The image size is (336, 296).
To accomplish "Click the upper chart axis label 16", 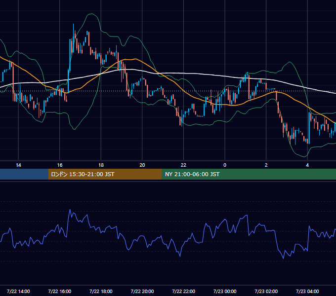I will (60, 165).
